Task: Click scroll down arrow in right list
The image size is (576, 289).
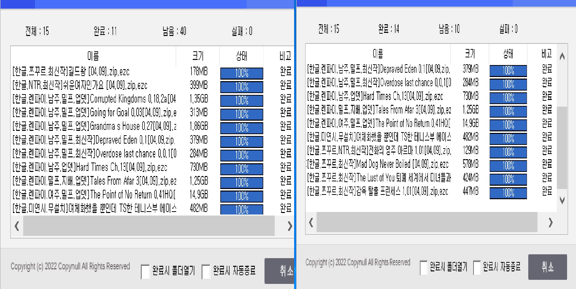Action: point(562,200)
